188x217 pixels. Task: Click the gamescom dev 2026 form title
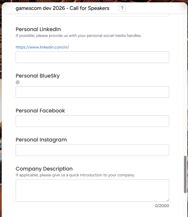[62, 8]
